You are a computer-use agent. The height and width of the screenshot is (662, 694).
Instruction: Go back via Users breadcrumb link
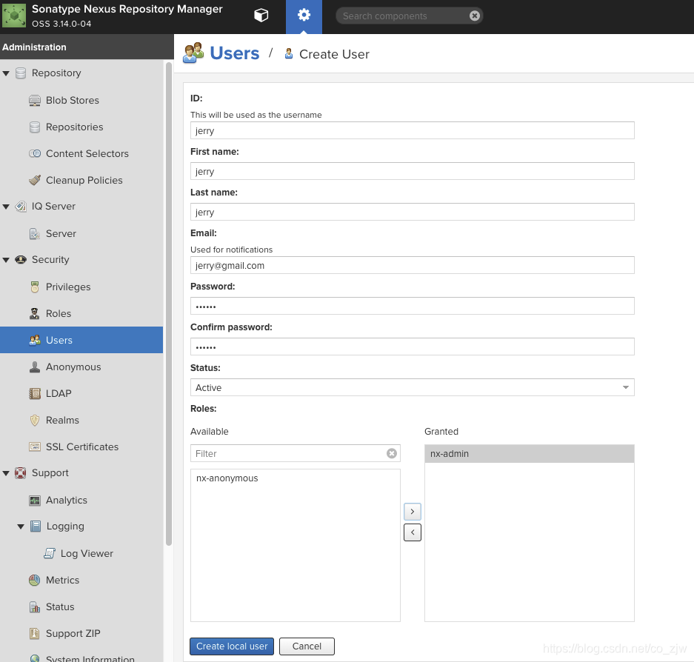pyautogui.click(x=234, y=53)
